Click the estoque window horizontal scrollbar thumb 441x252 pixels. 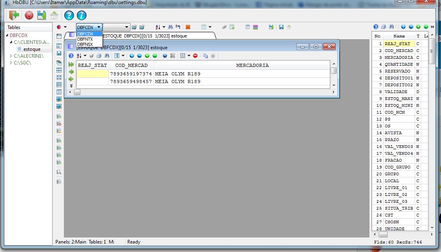coord(77,92)
